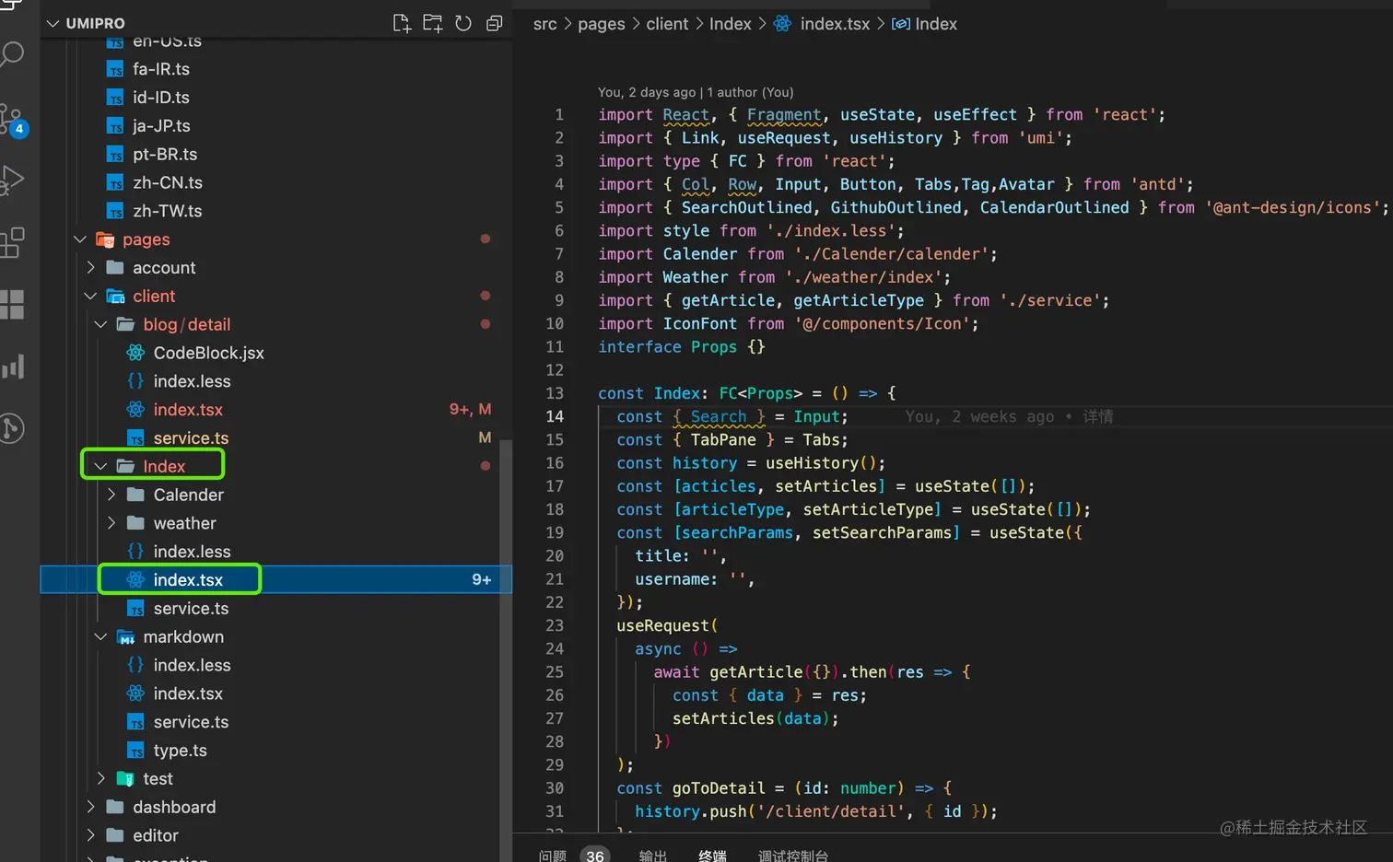Select 'pages' in the breadcrumb path

coord(601,24)
